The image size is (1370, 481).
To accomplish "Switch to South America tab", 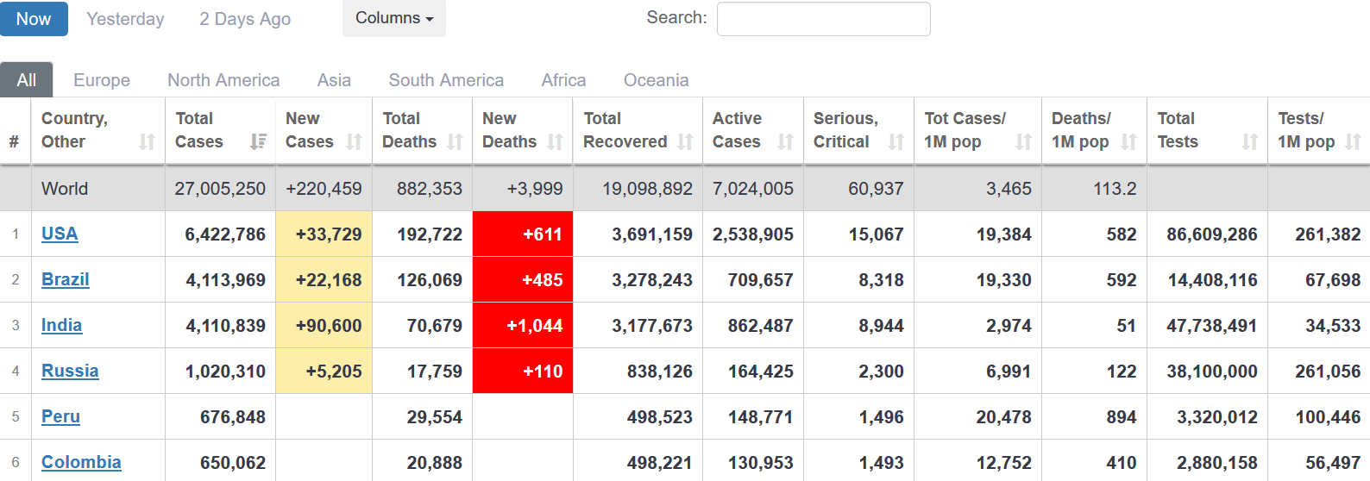I will tap(446, 80).
